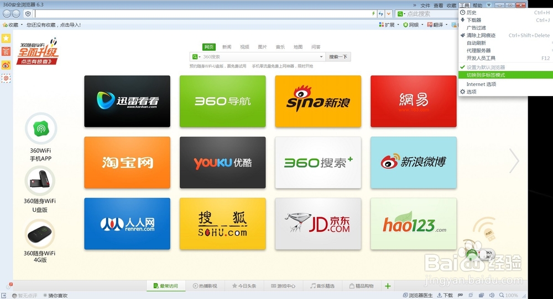The image size is (553, 299).
Task: Click the 360随身WiFi 全面升级 banner
Action: [x=38, y=52]
